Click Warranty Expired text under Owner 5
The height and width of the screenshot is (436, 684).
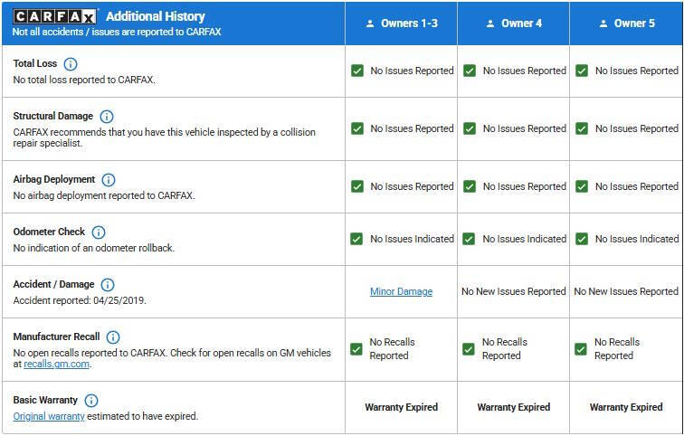pyautogui.click(x=626, y=407)
